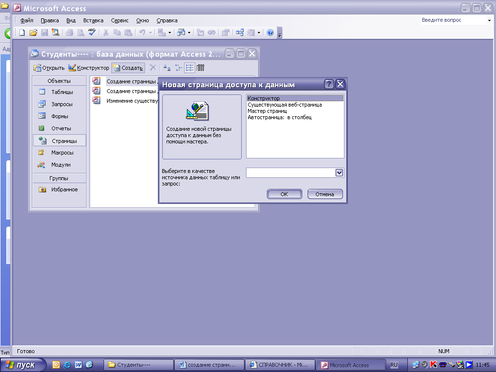Open Office links dropdown arrow
Screen dimensions: 496x372
(170, 32)
